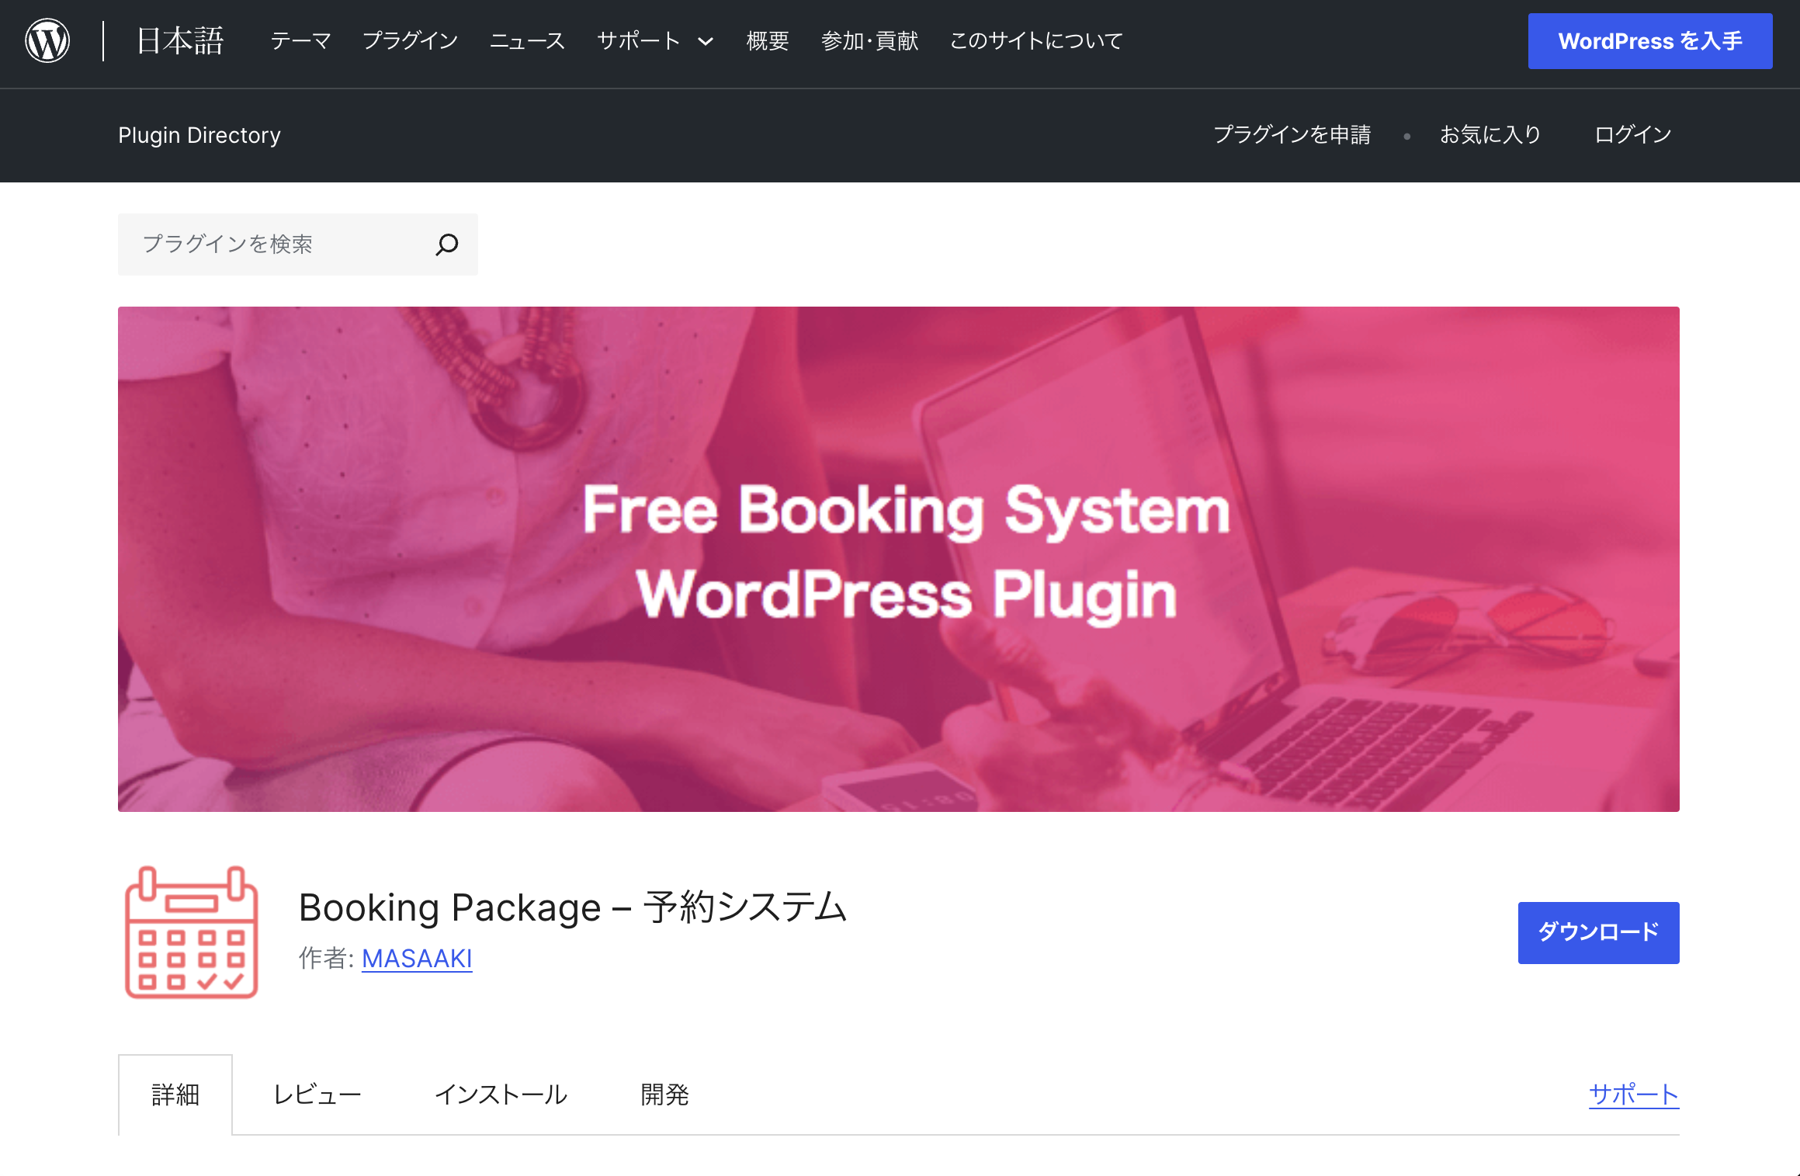The image size is (1800, 1176).
Task: Click the Free Booking System banner image
Action: point(899,559)
